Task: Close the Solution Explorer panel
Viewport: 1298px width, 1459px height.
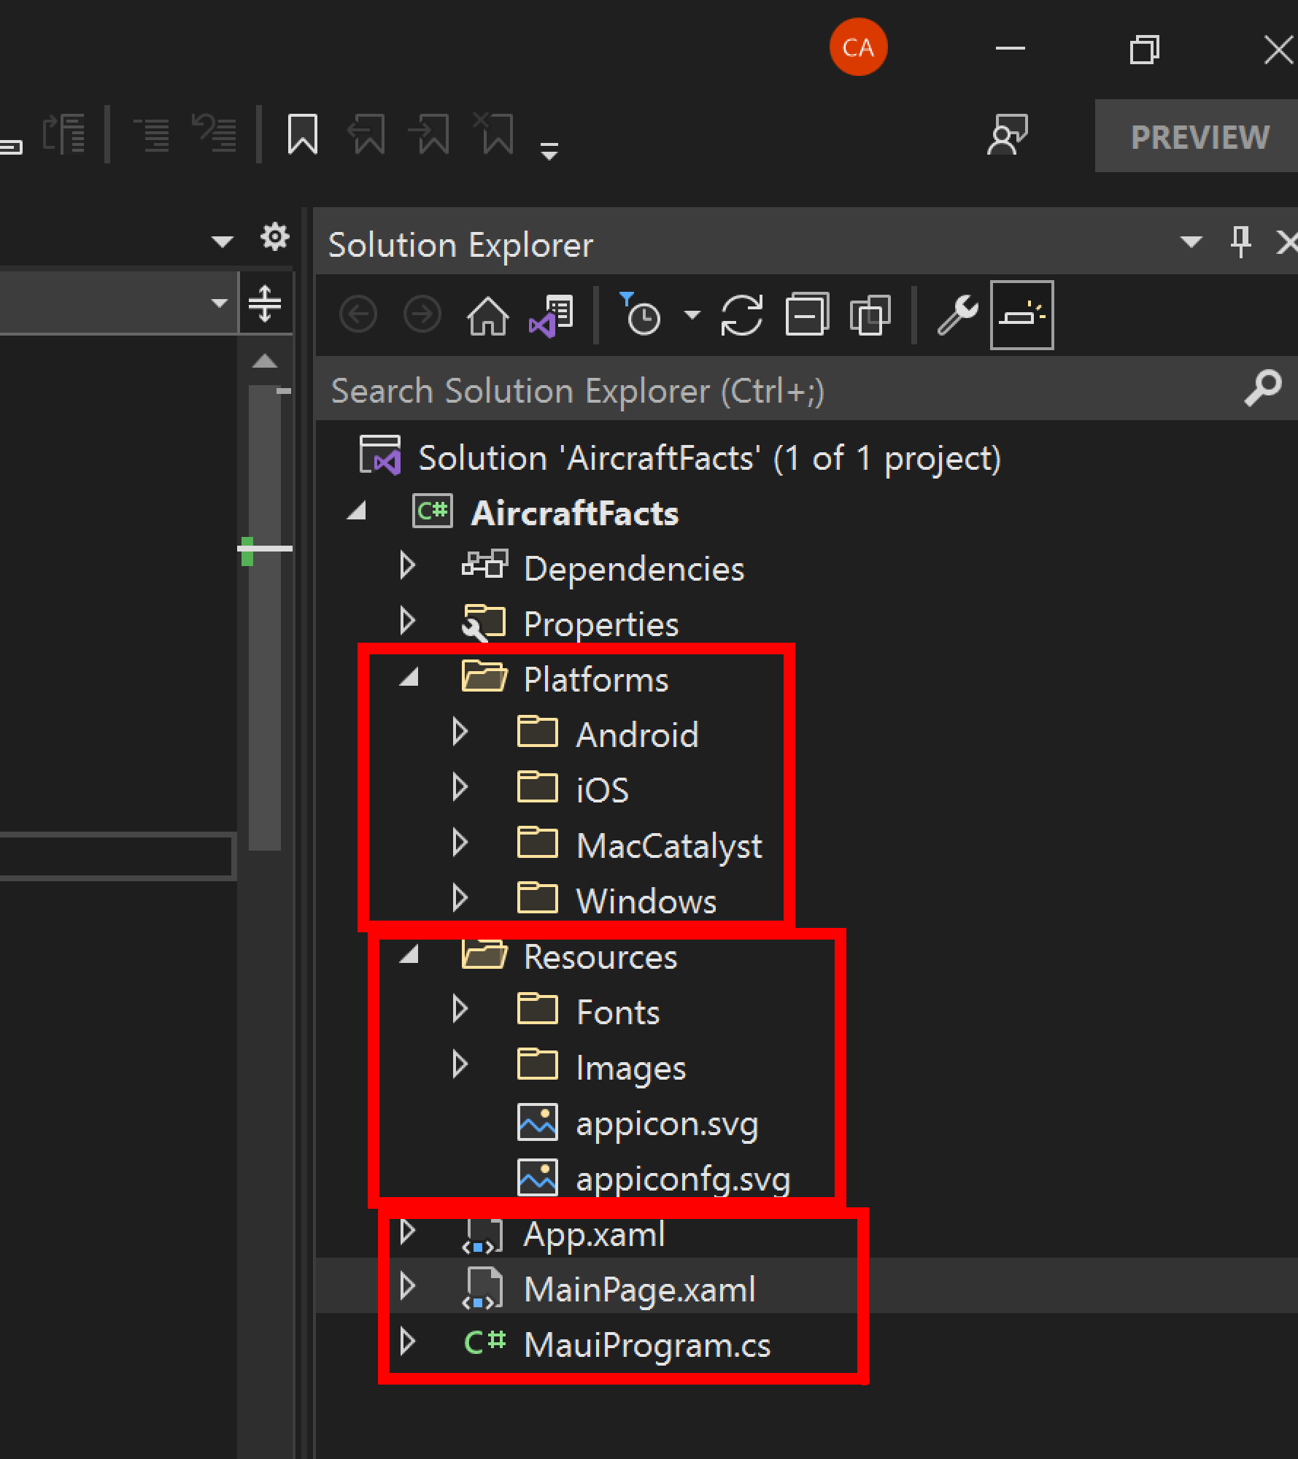Action: (1287, 241)
